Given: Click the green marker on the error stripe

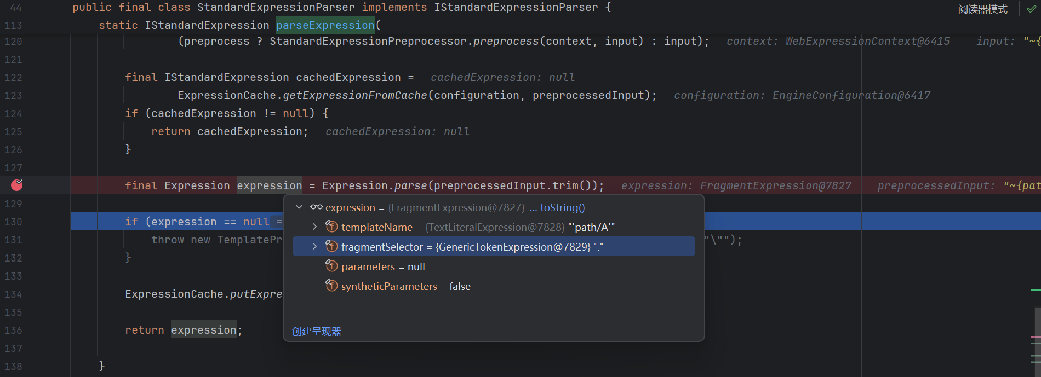Looking at the screenshot, I should pos(1034,289).
